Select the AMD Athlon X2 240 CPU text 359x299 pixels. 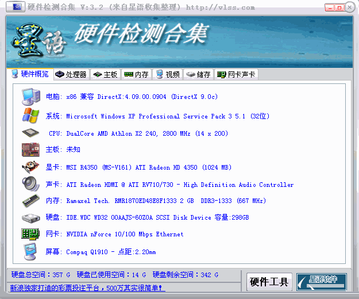pos(138,133)
